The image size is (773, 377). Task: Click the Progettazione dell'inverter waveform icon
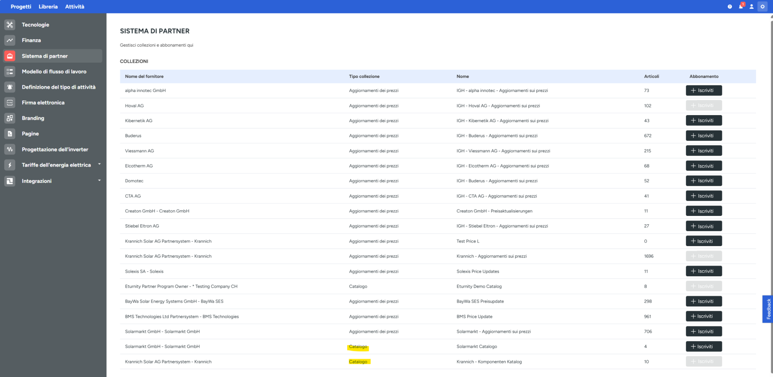click(x=10, y=149)
